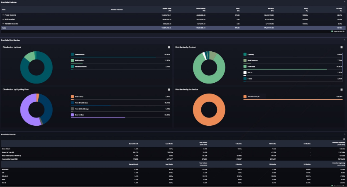This screenshot has width=347, height=187.
Task: Open table view icon for Distribution by Product
Action: pyautogui.click(x=342, y=47)
